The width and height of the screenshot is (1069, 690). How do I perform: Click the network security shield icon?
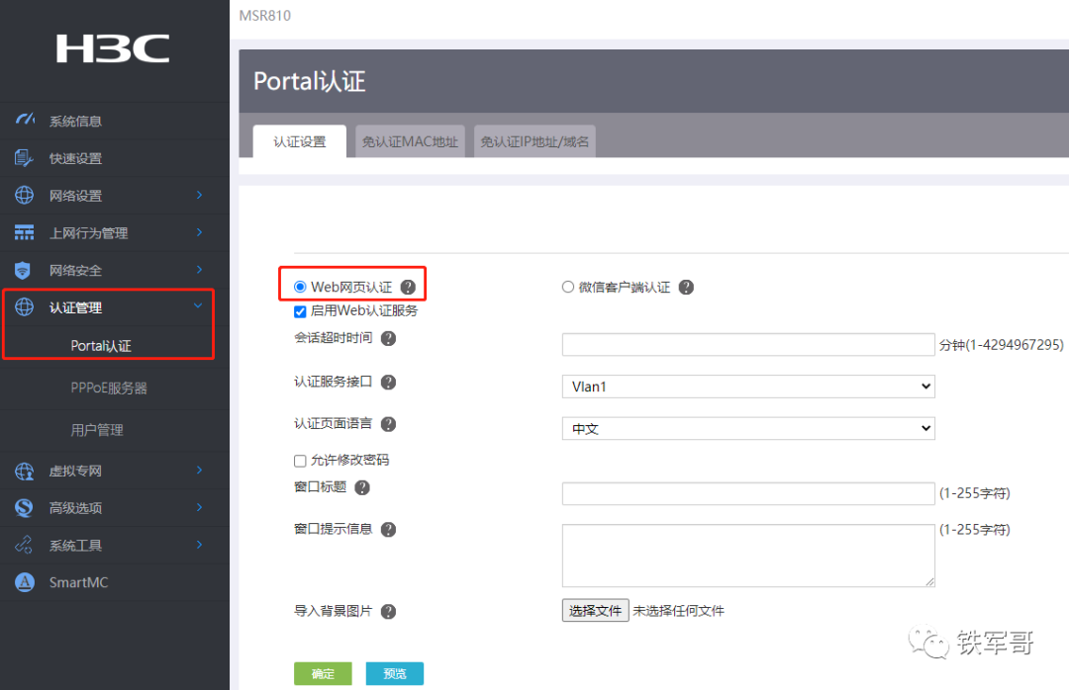(25, 270)
